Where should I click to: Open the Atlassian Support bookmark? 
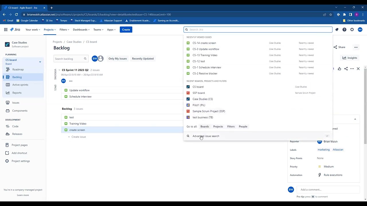click(111, 21)
